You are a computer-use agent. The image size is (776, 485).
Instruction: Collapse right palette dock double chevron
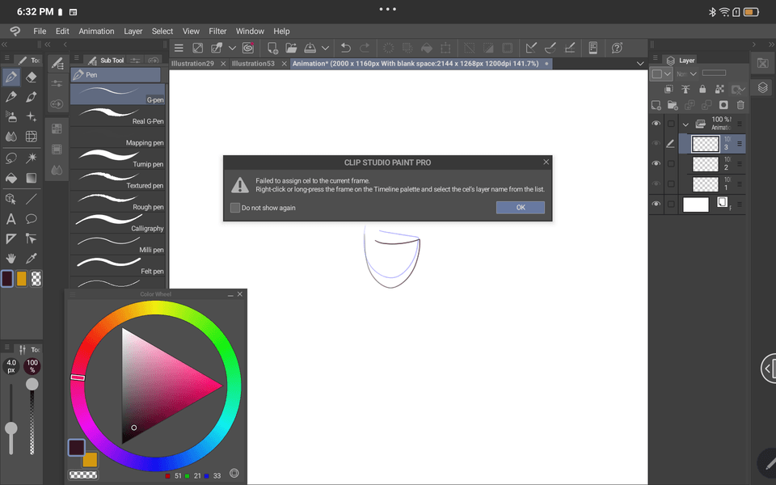(x=771, y=44)
